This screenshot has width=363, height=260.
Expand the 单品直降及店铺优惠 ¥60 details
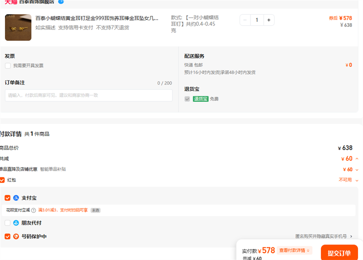[x=357, y=170]
